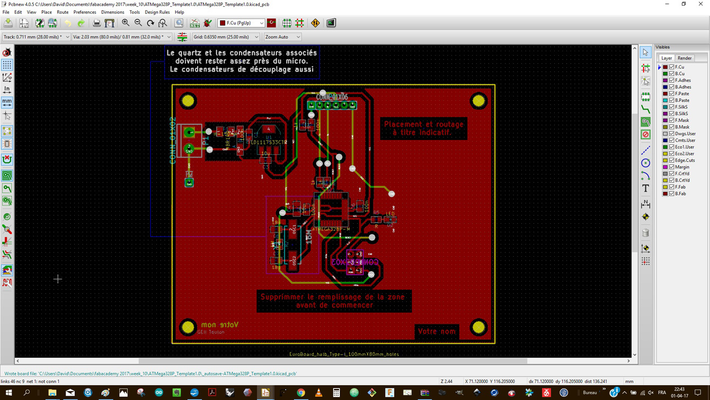Click the Redraw view icon
The width and height of the screenshot is (710, 400).
tap(150, 23)
